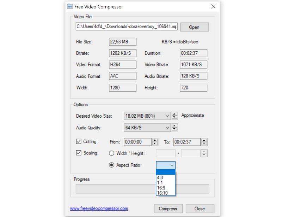The height and width of the screenshot is (217, 282).
Task: Choose 1:1 aspect ratio
Action: (x=166, y=183)
